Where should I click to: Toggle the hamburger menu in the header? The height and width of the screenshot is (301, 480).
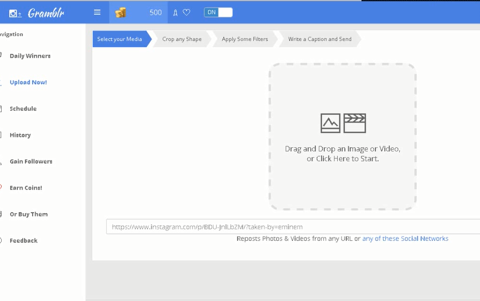97,12
